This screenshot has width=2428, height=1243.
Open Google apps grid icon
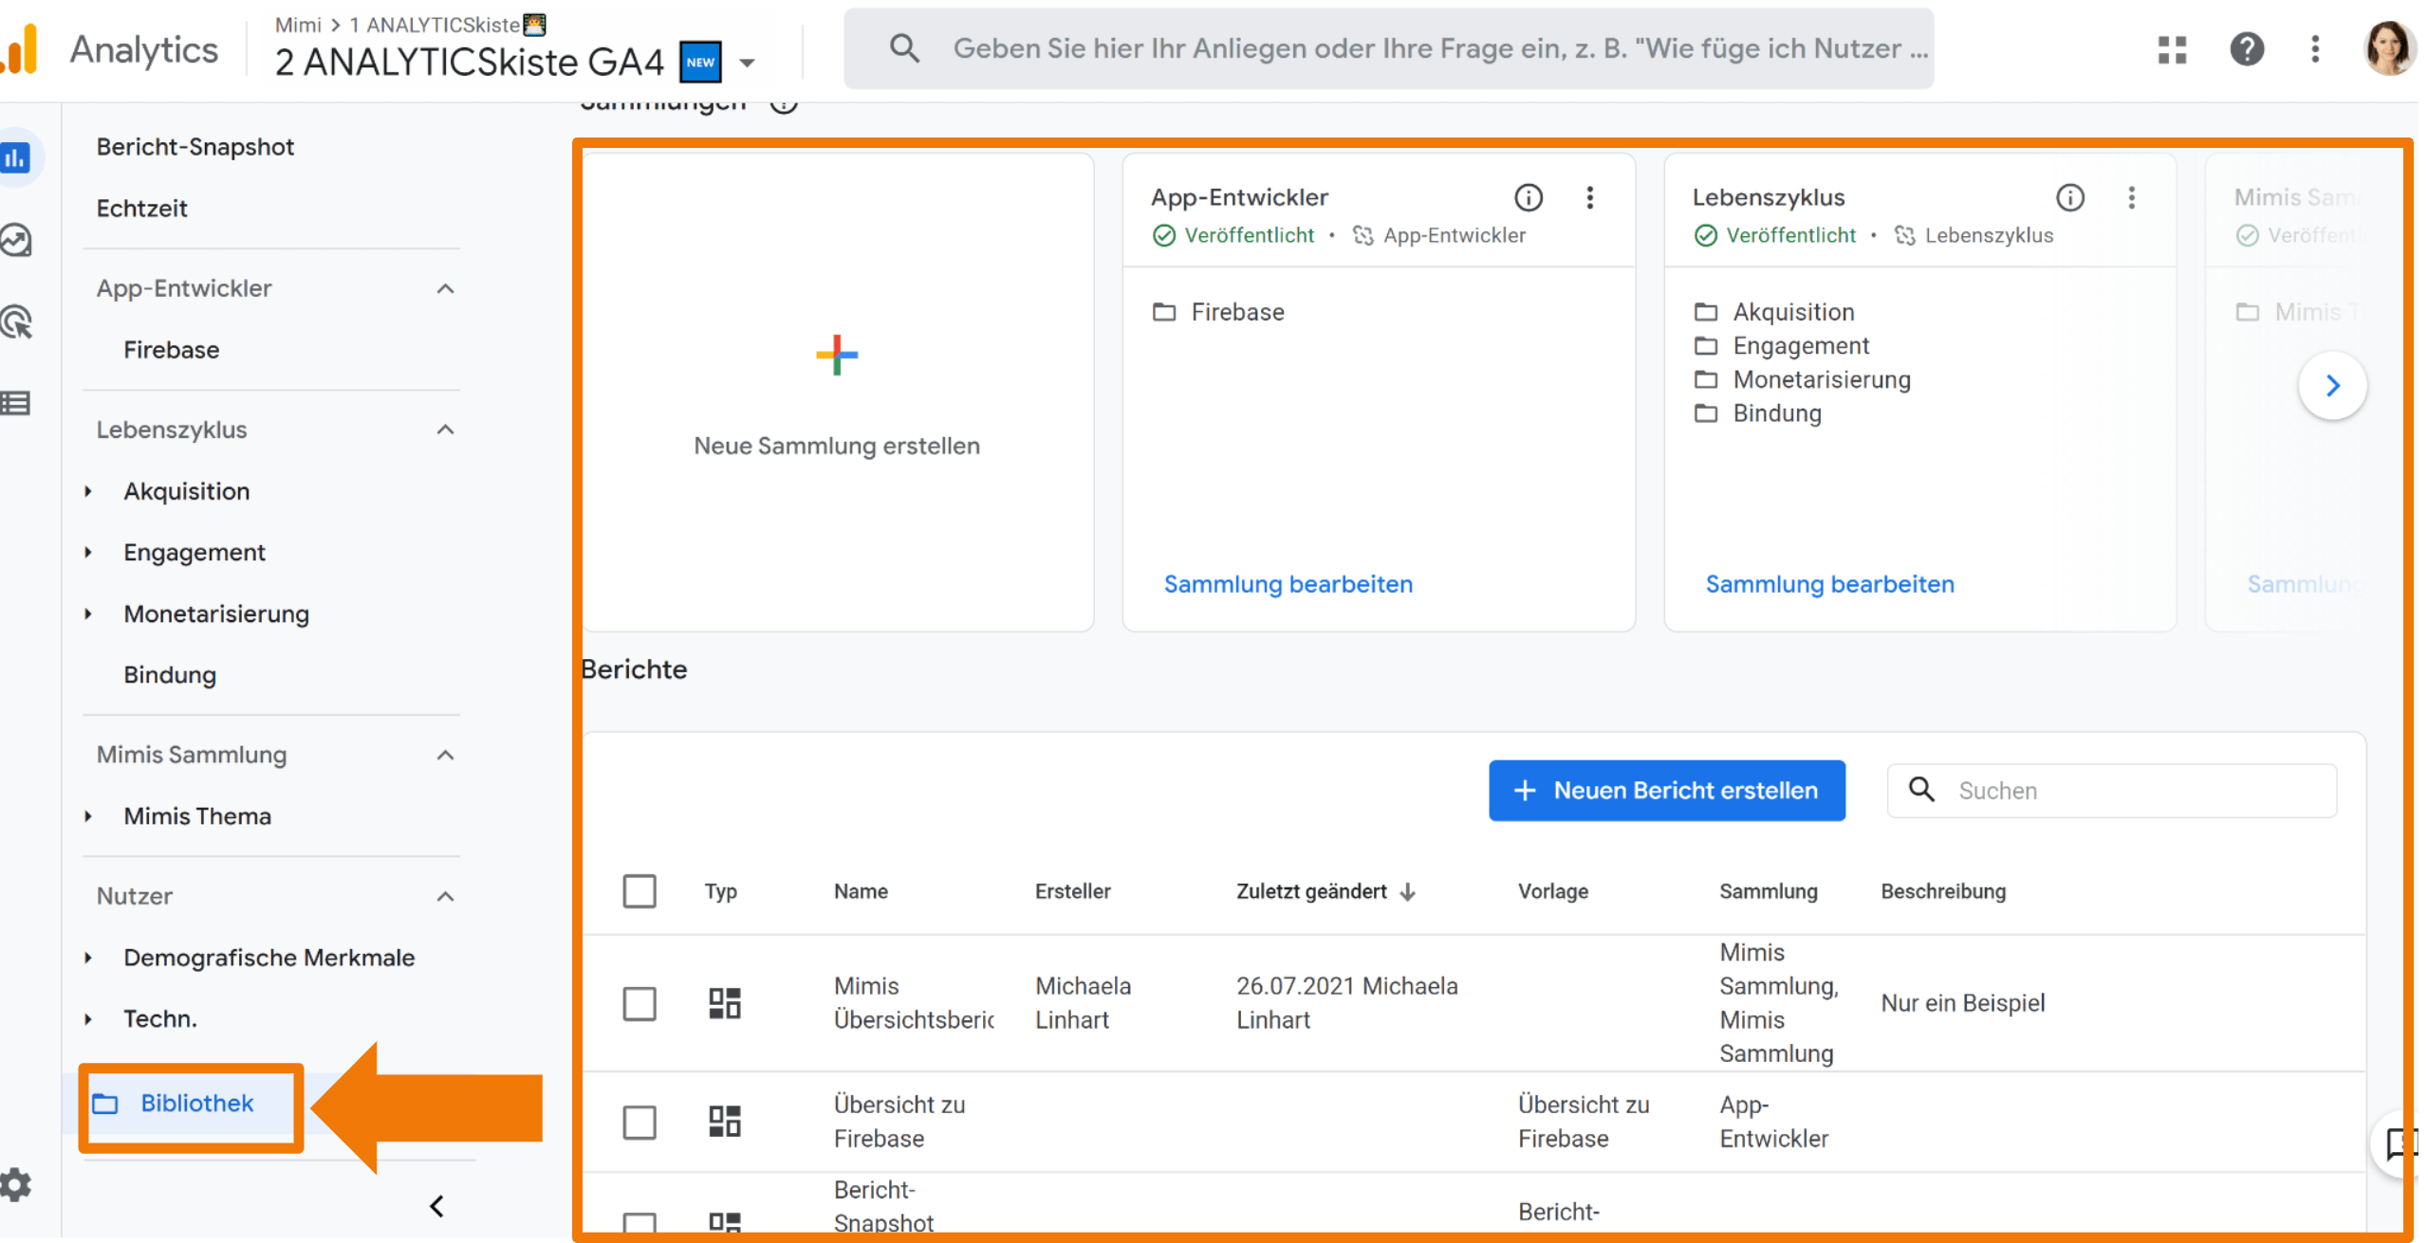(2171, 49)
